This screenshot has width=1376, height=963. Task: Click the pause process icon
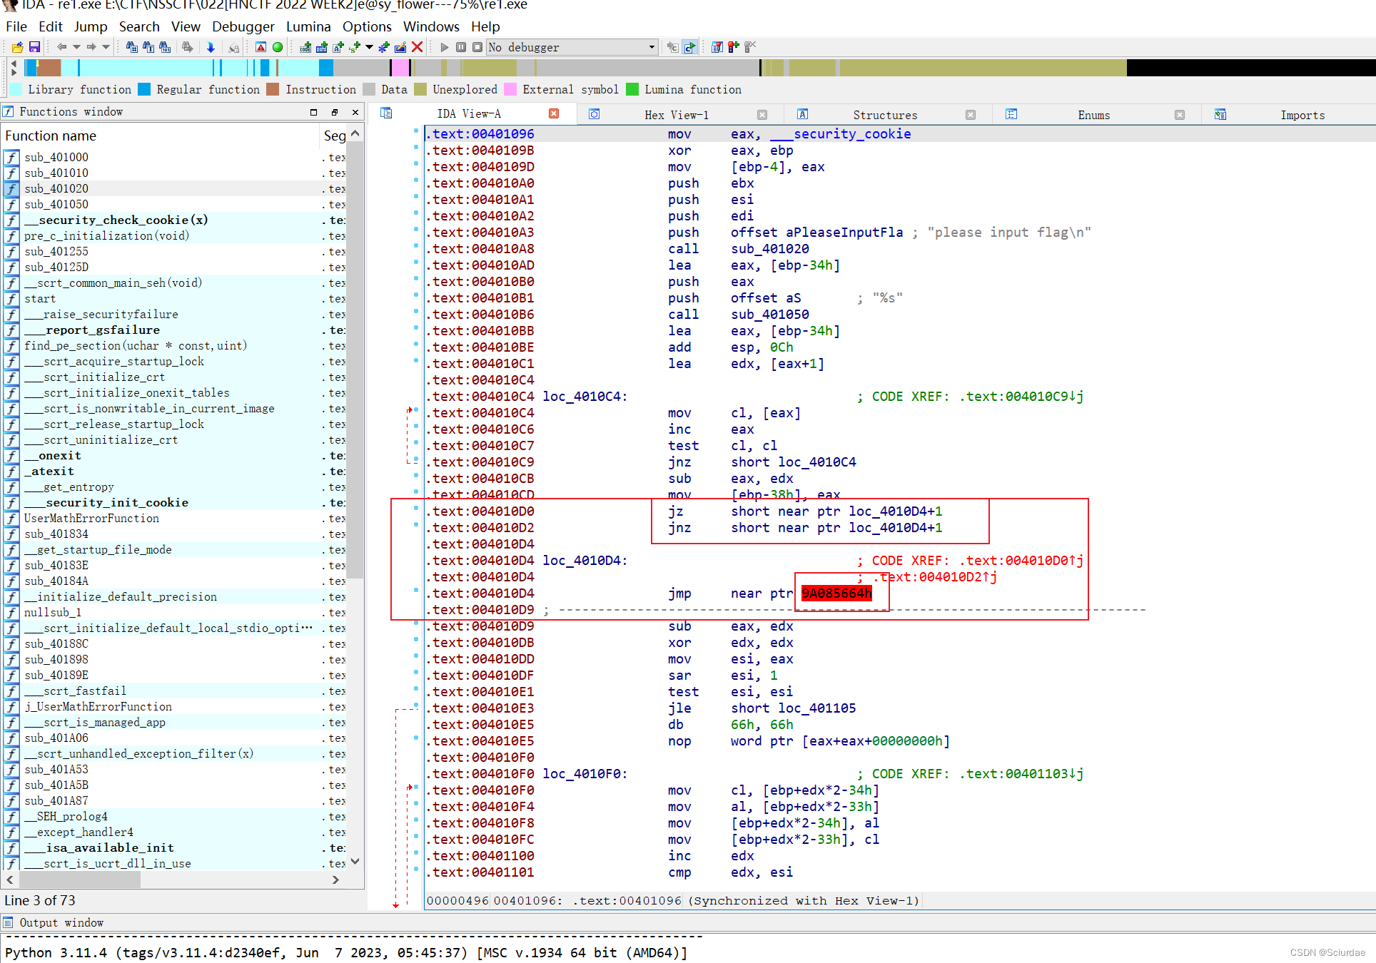point(461,47)
